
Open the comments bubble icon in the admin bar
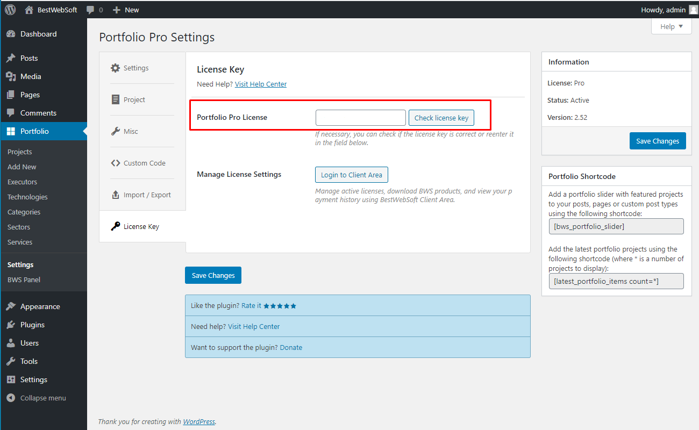91,10
